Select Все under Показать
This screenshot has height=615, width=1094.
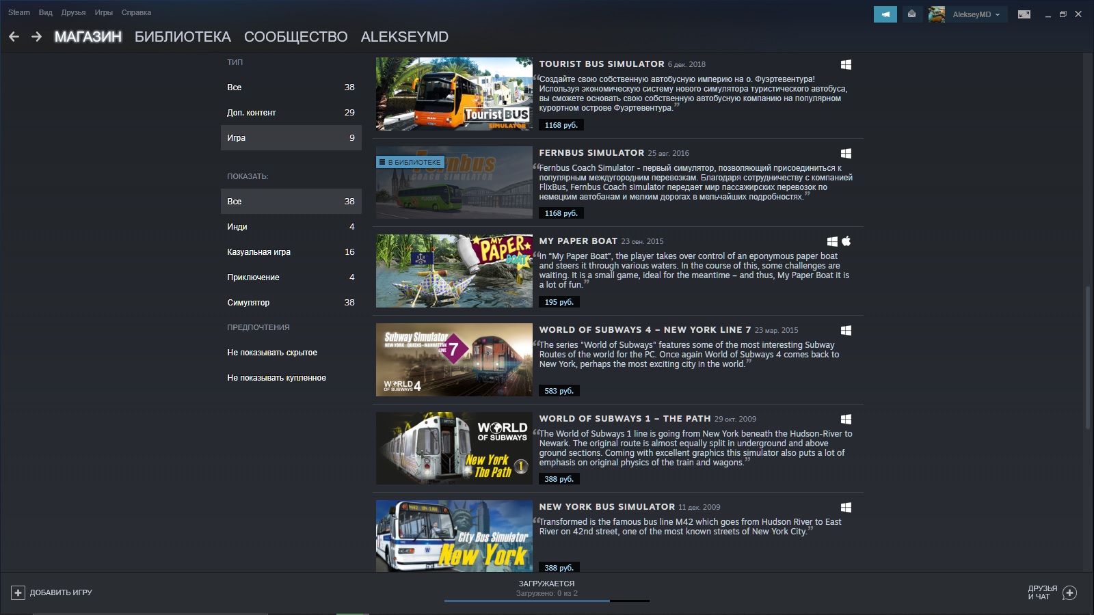click(x=291, y=202)
